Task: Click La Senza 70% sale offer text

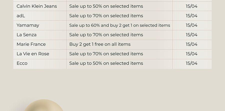Action: click(106, 35)
